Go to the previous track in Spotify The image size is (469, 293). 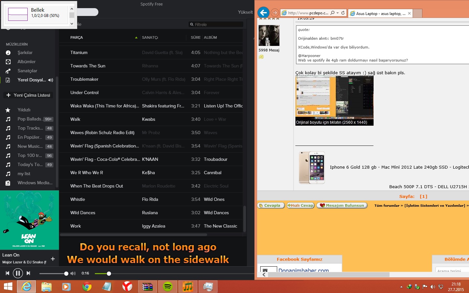click(x=7, y=273)
